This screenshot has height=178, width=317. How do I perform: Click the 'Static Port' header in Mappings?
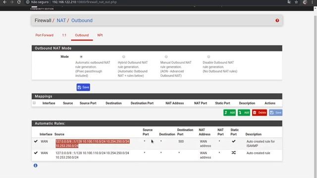point(222,103)
